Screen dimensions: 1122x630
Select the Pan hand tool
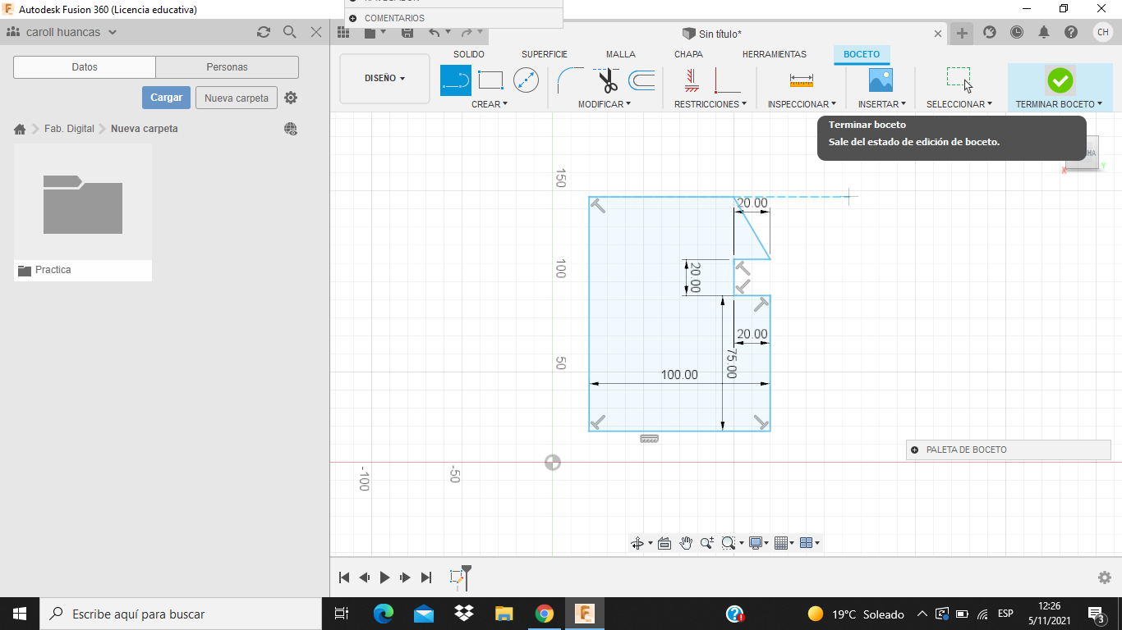686,543
